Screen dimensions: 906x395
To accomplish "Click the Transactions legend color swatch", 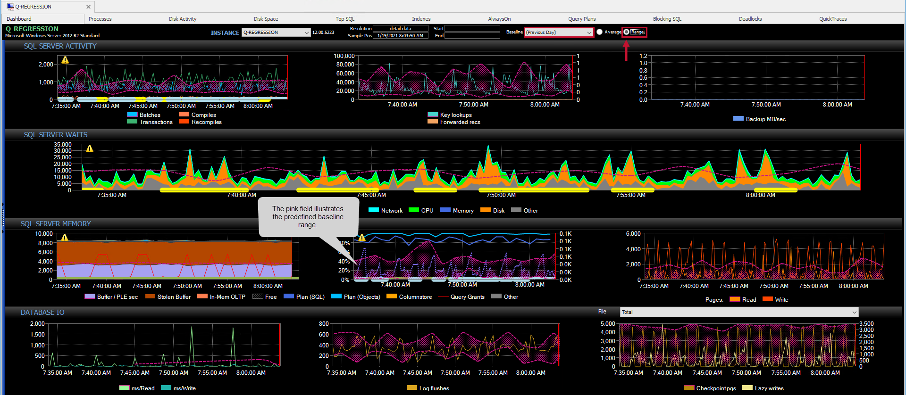I will coord(132,122).
